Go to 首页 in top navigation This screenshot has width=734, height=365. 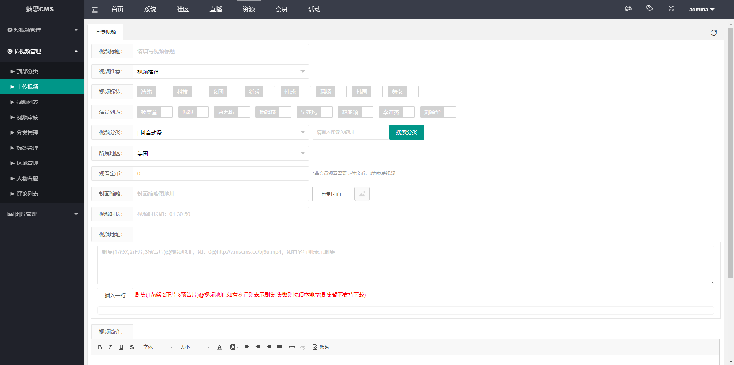117,9
